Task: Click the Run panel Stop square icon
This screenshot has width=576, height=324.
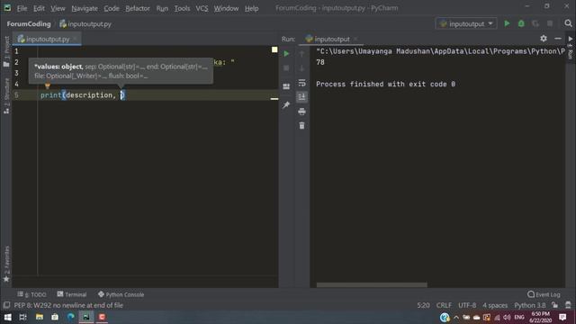Action: (x=286, y=68)
